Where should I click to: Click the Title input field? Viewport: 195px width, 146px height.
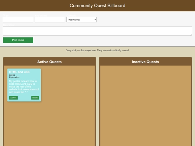click(18, 20)
